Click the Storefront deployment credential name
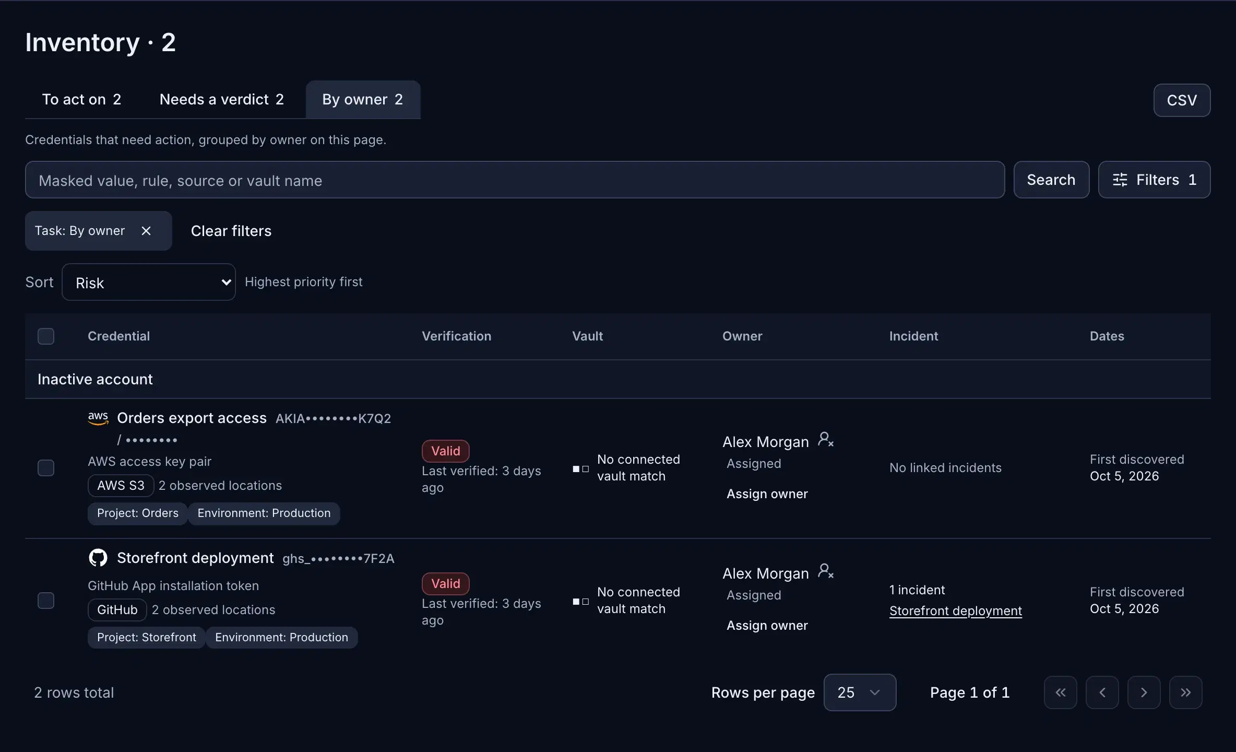Image resolution: width=1236 pixels, height=752 pixels. pyautogui.click(x=195, y=558)
